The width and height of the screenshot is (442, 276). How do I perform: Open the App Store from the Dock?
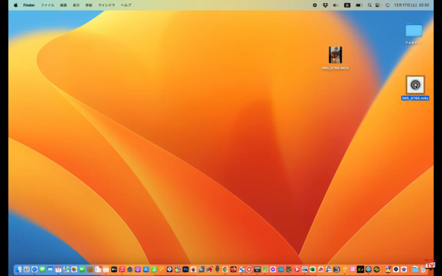146,269
